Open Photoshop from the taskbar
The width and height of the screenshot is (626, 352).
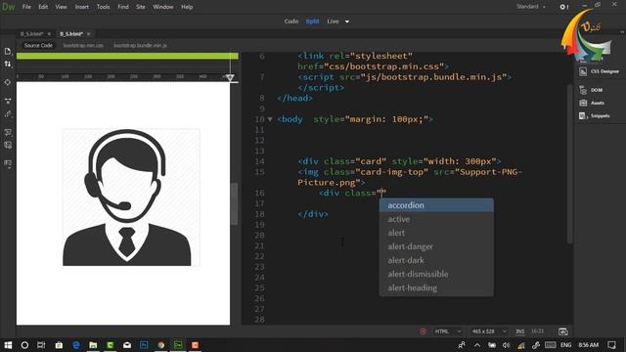(x=144, y=345)
